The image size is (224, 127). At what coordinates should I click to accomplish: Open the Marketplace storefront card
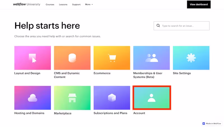point(72,98)
